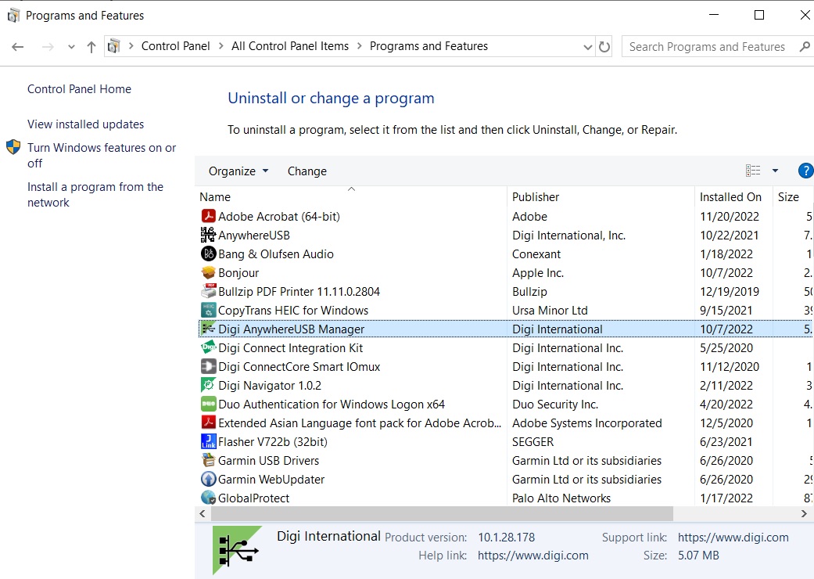814x579 pixels.
Task: Go up one level with the up arrow
Action: [x=91, y=47]
